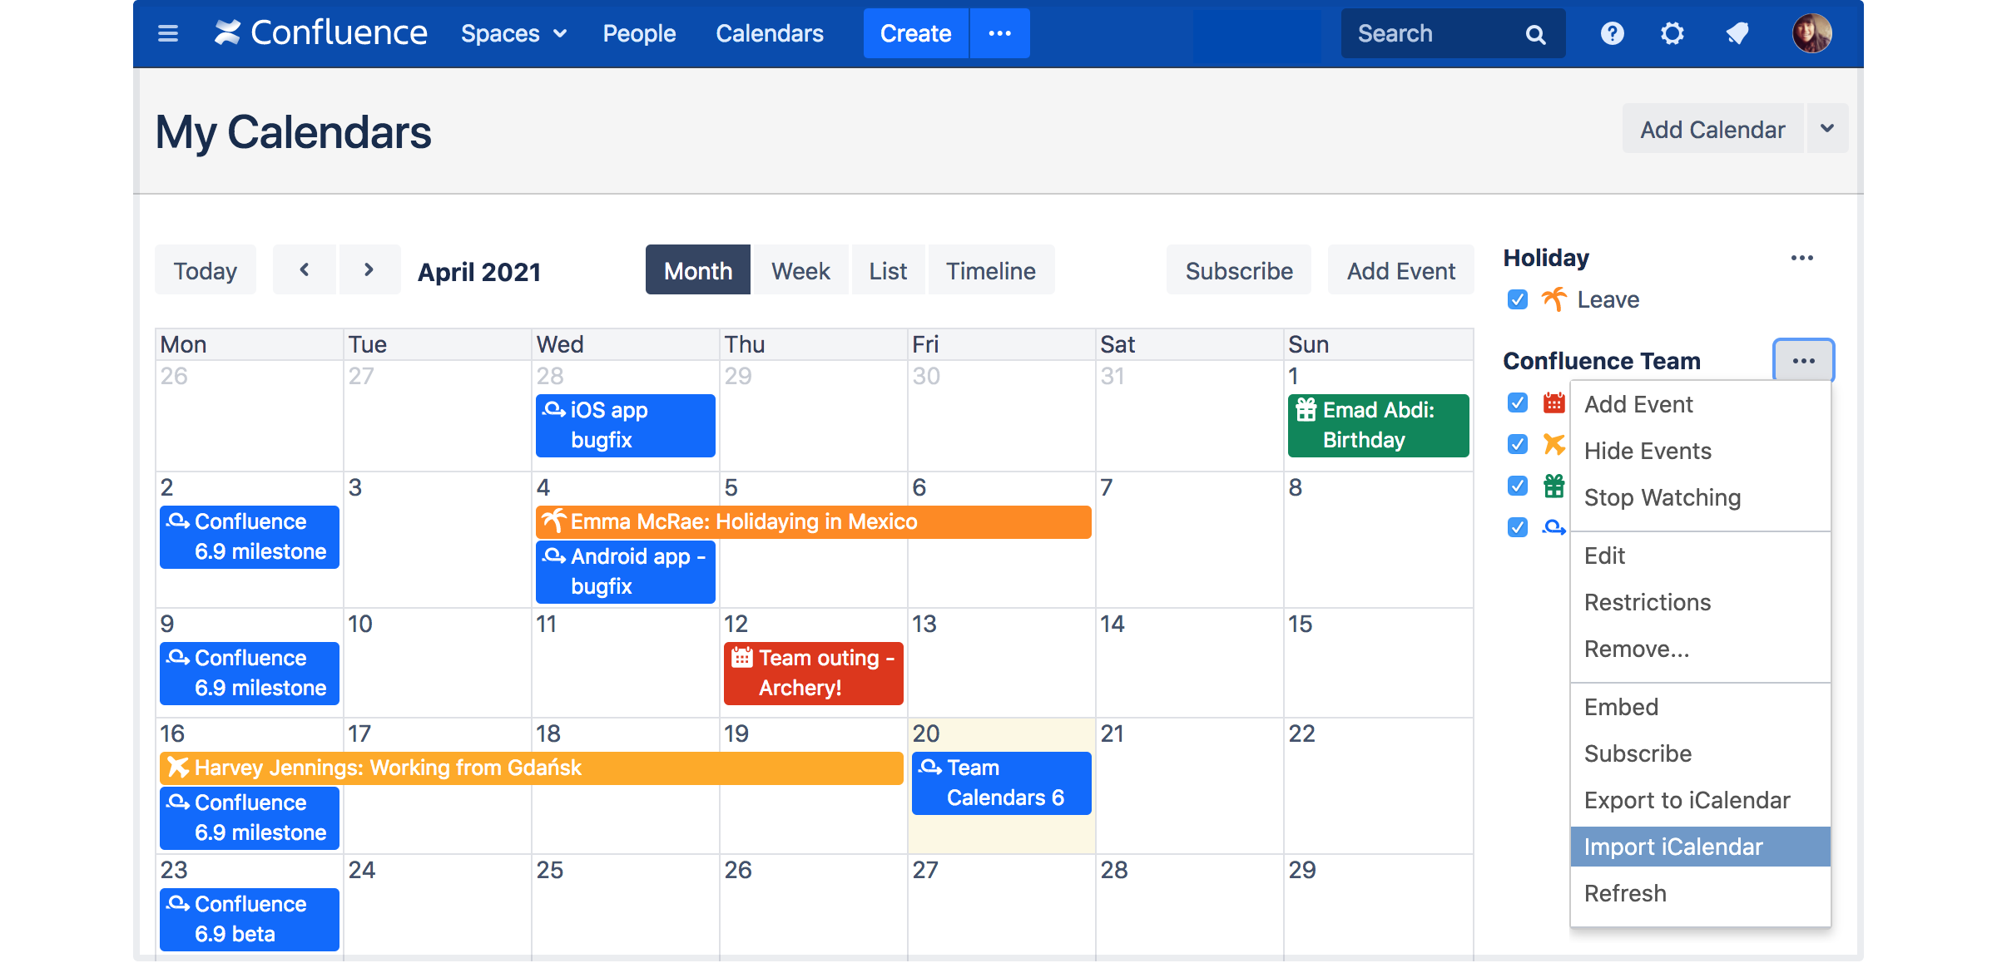Toggle the gift birthdays event type checkbox
Viewport: 1997px width, 963px height.
(1518, 486)
